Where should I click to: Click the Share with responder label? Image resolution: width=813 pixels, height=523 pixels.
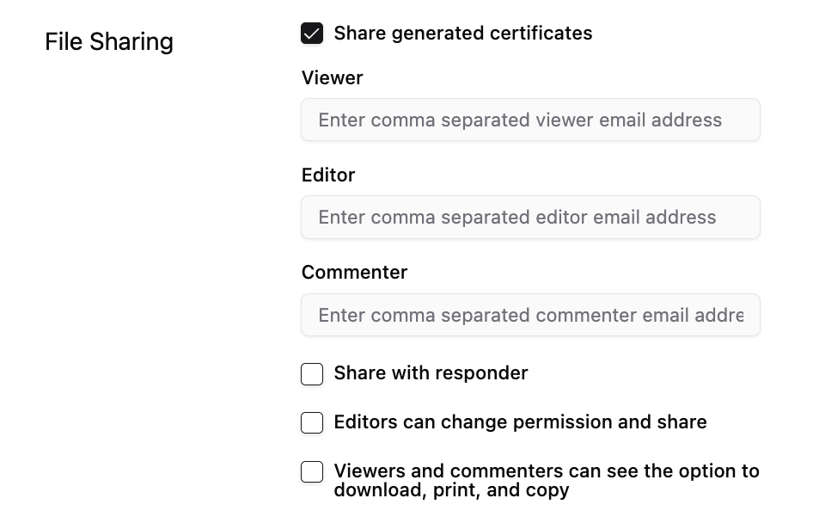431,373
